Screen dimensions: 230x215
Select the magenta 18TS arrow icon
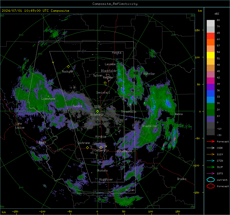pyautogui.click(x=211, y=174)
